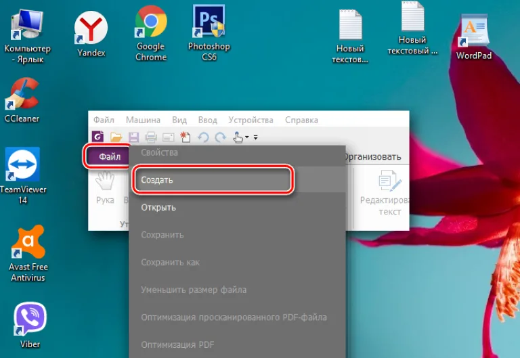Open CCleaner desktop shortcut
This screenshot has height=358, width=520.
tap(22, 100)
